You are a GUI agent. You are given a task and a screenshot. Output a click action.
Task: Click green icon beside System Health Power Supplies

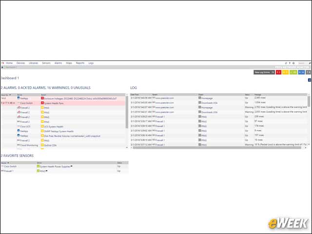click(38, 166)
